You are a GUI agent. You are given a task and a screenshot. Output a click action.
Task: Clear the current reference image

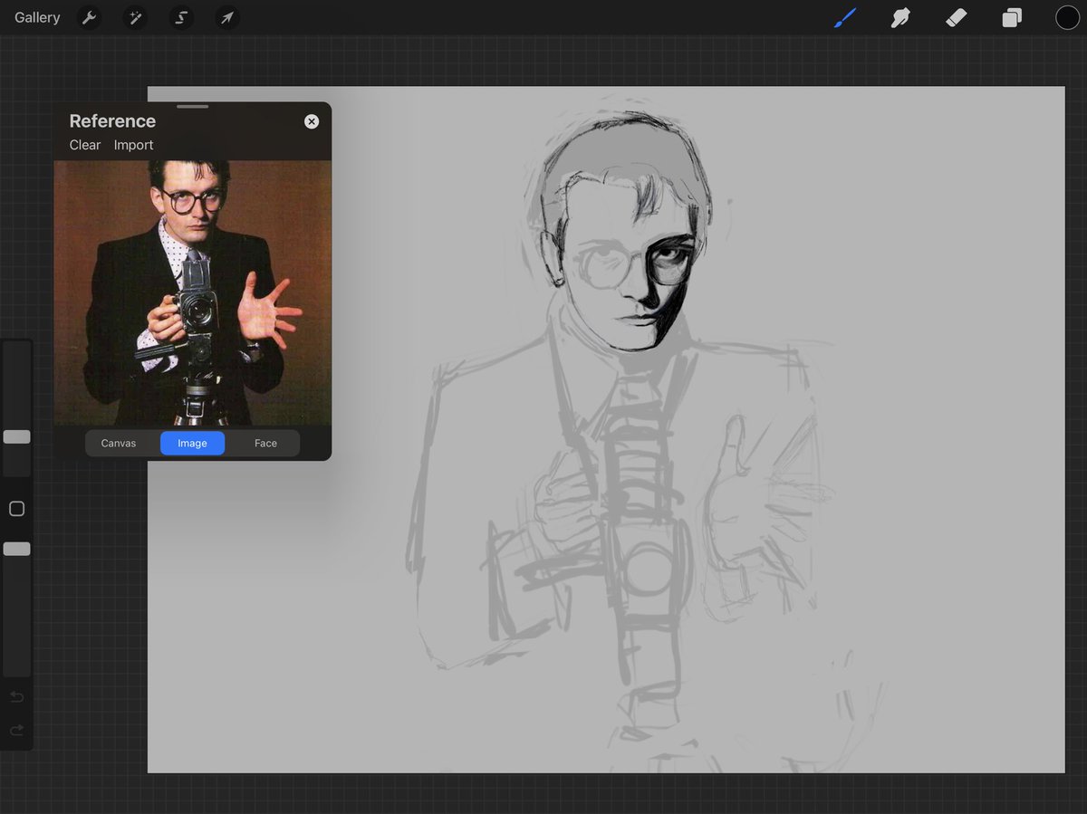(84, 145)
